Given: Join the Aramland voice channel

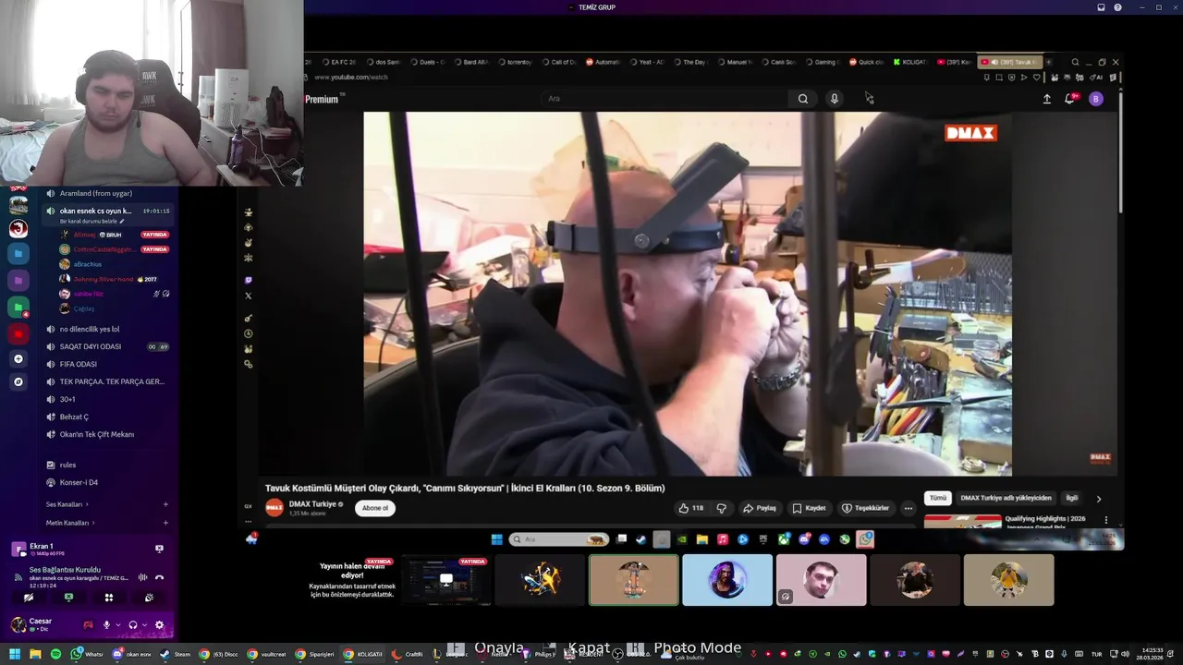Looking at the screenshot, I should click(108, 193).
